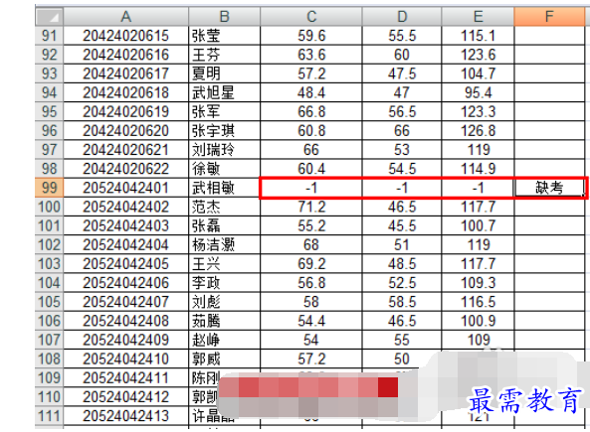Select name cell 茹腾
Screen dimensions: 590x432
point(224,321)
